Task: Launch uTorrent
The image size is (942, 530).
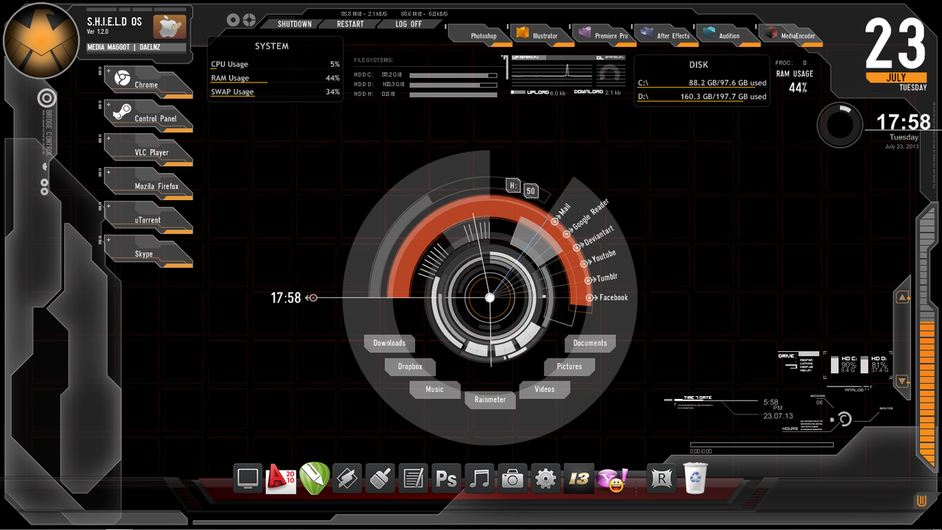Action: pos(149,216)
